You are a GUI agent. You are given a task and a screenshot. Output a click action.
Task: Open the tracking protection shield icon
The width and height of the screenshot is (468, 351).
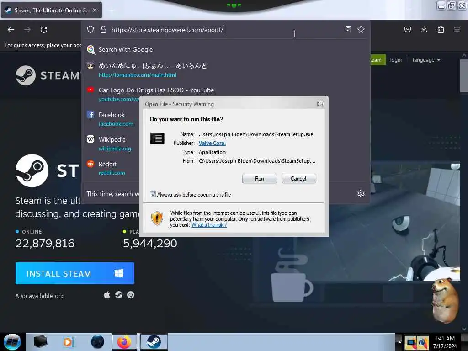click(90, 29)
